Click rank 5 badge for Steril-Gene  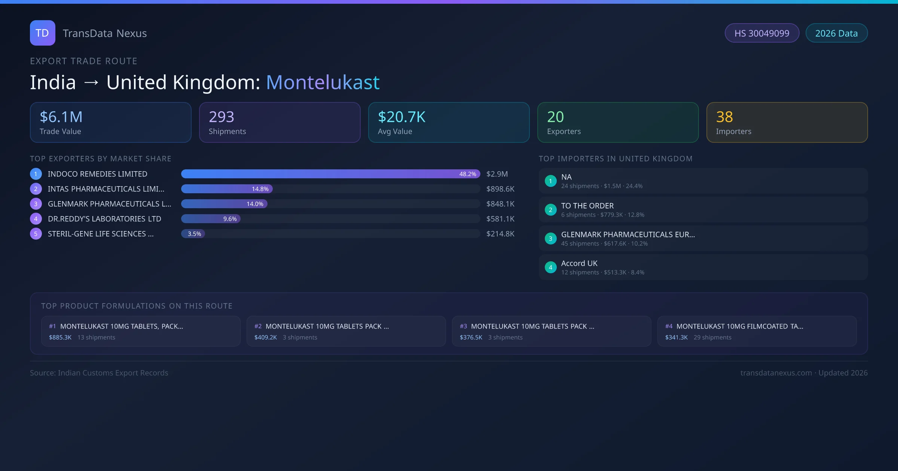click(36, 234)
